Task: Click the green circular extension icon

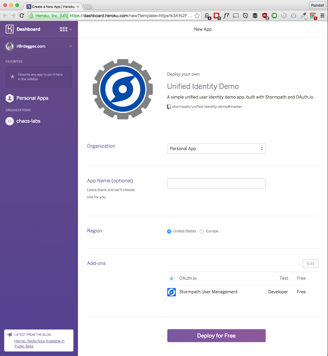Action: (x=274, y=15)
